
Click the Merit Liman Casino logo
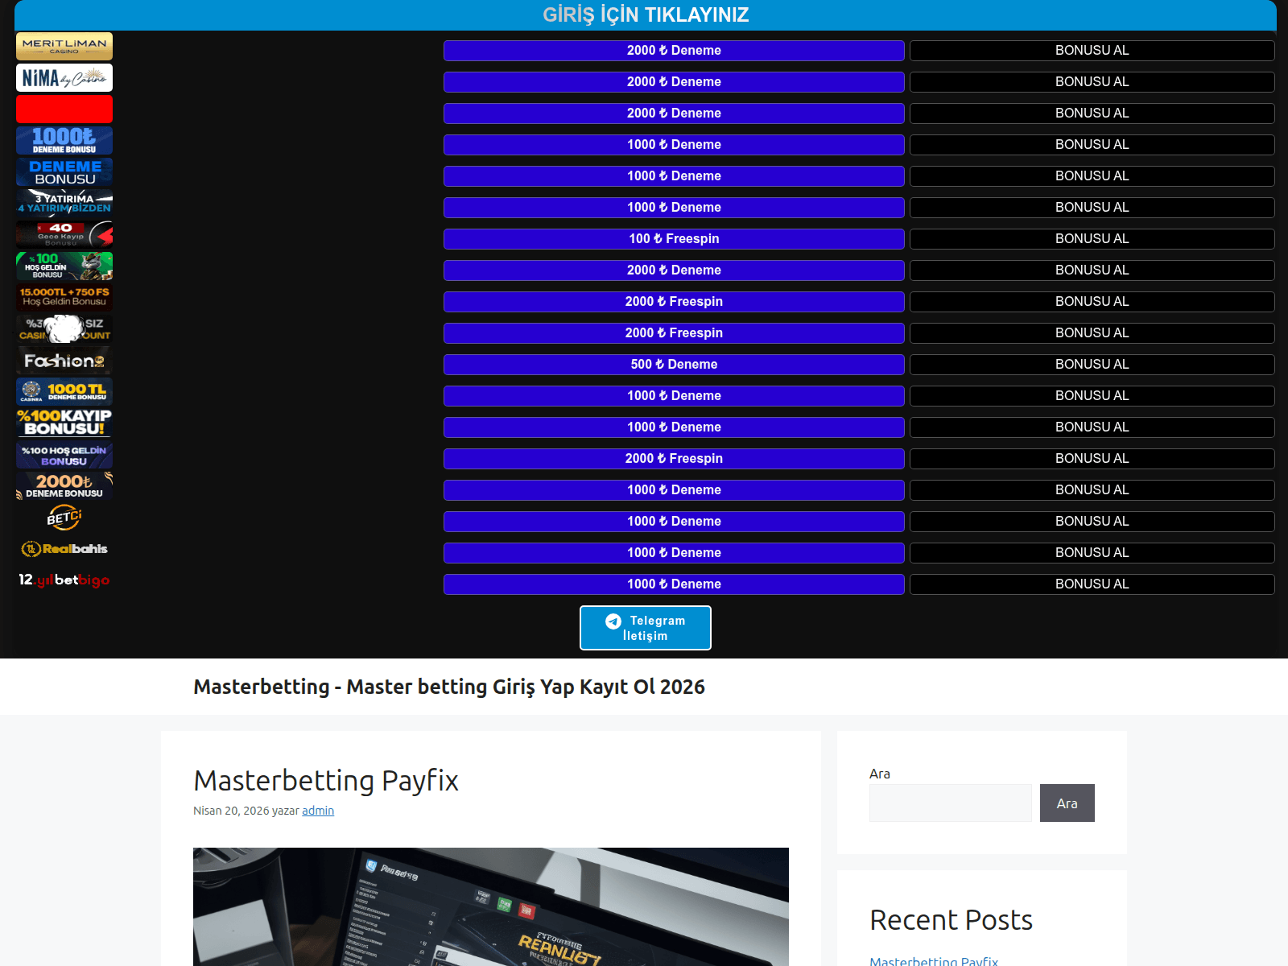point(64,47)
